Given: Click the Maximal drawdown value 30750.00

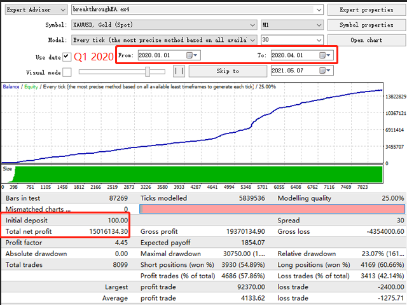Looking at the screenshot, I should 244,254.
